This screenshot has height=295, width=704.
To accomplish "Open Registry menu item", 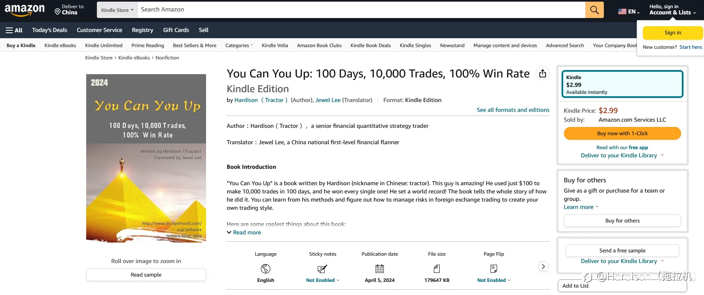I will [142, 30].
